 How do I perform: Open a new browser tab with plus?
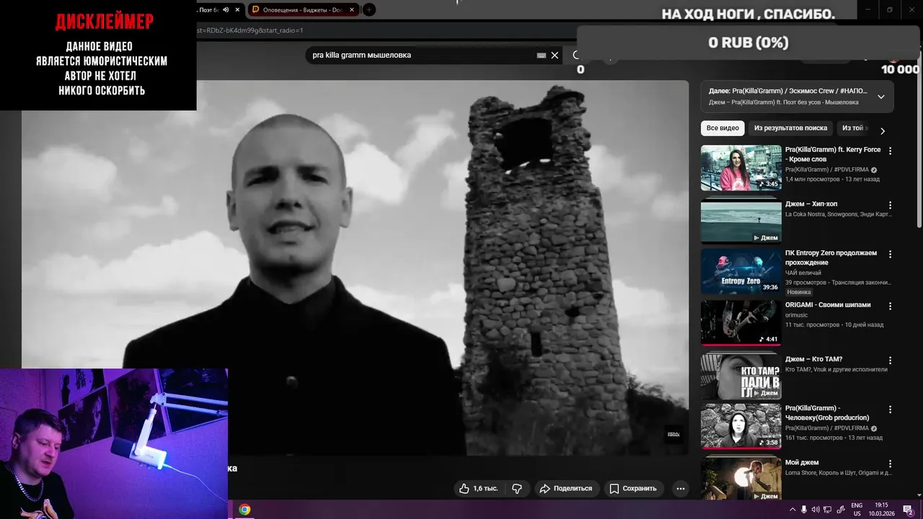coord(368,10)
